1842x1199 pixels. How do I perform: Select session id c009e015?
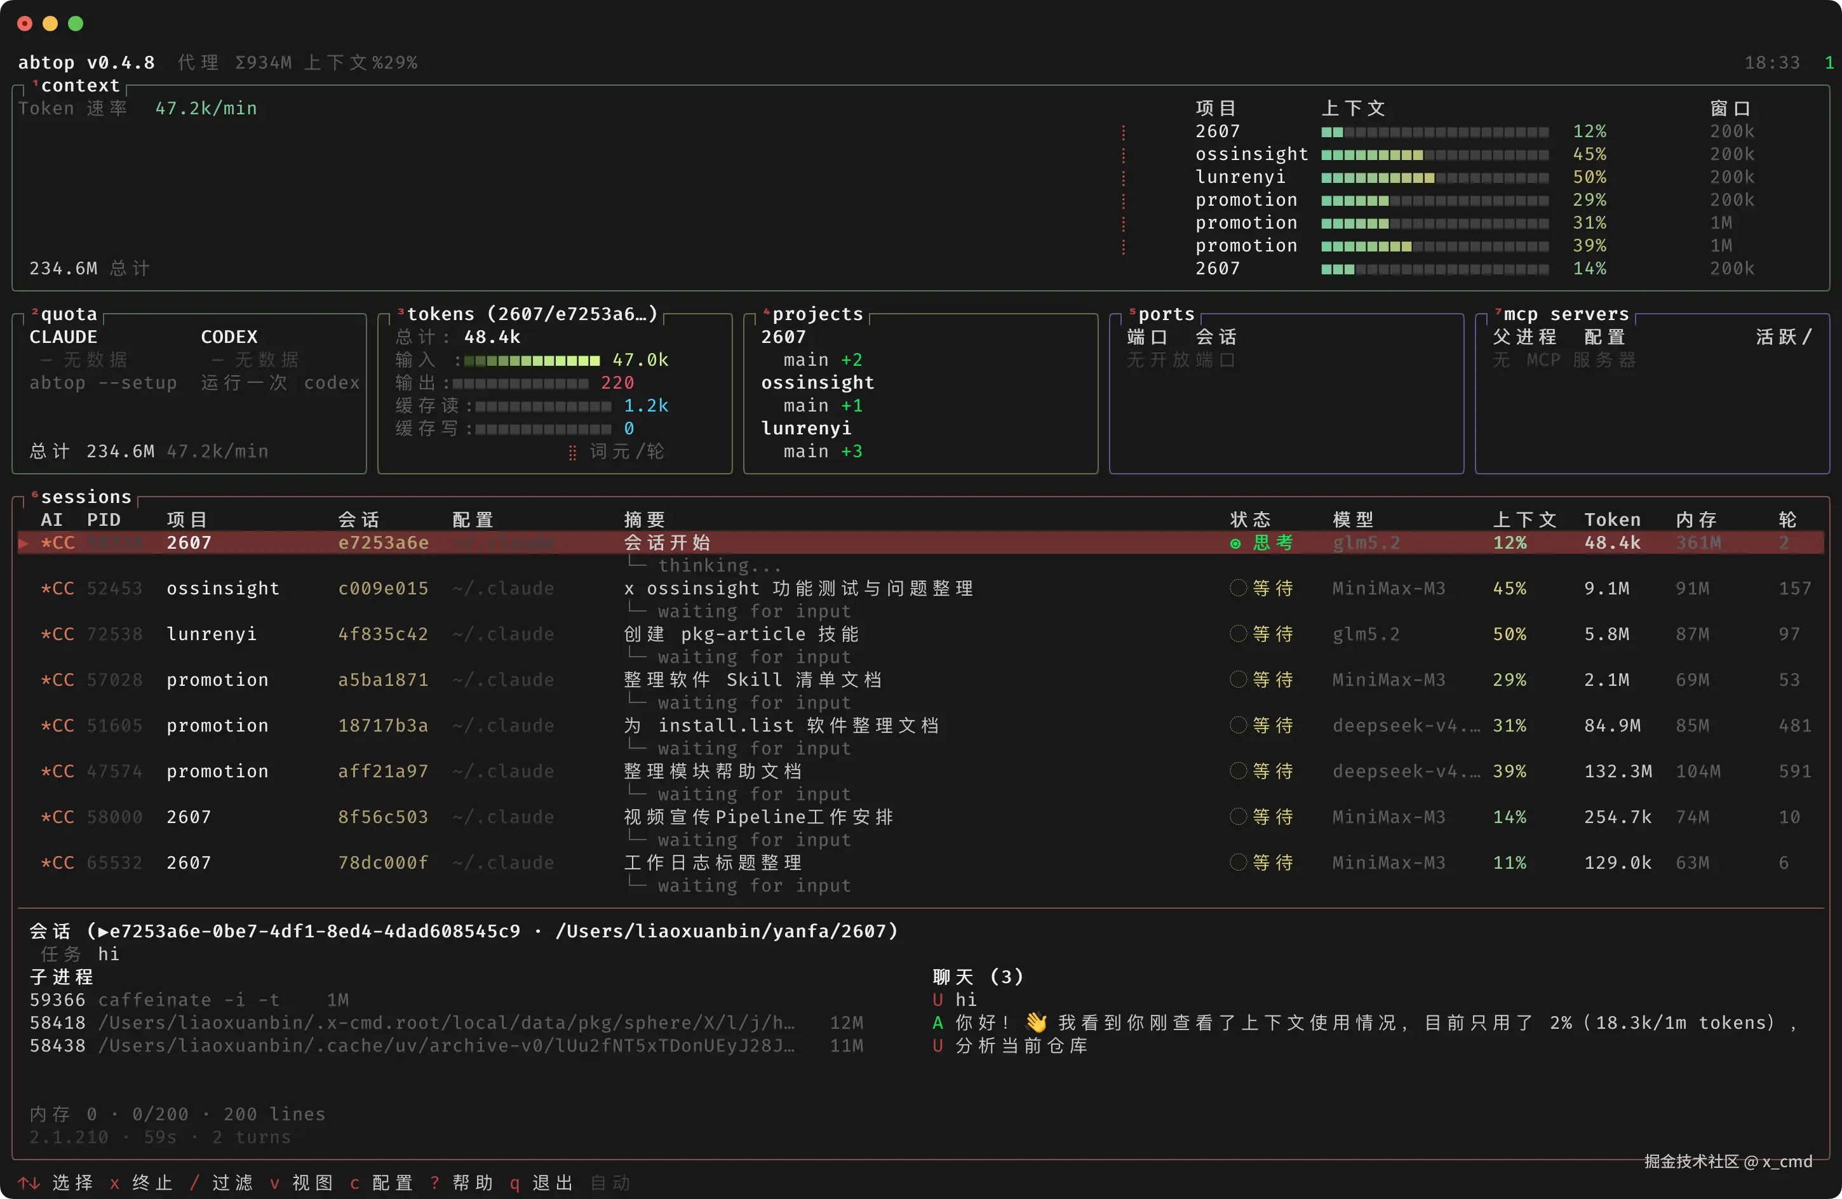(383, 588)
